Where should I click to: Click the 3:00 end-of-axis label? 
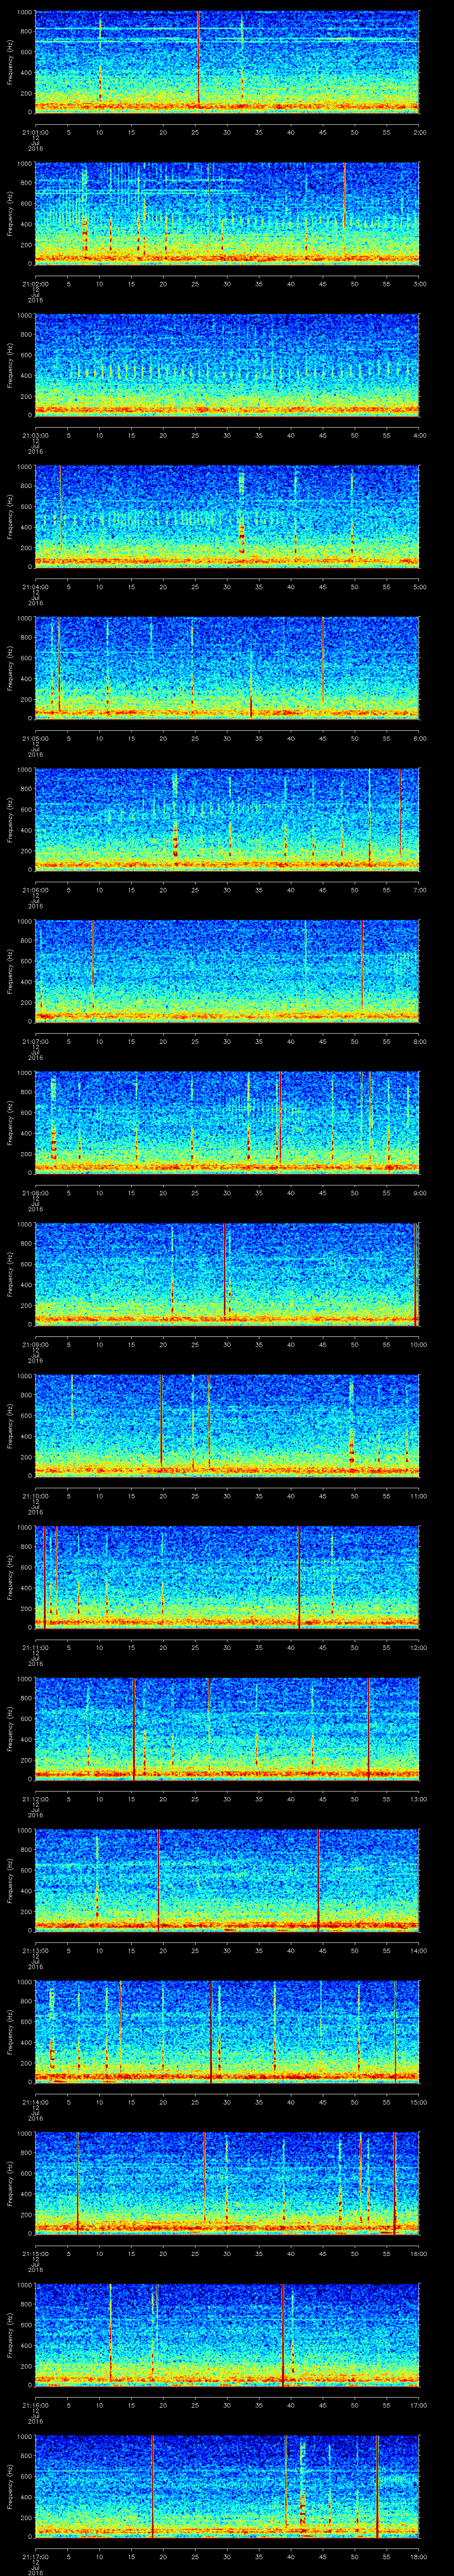(419, 284)
